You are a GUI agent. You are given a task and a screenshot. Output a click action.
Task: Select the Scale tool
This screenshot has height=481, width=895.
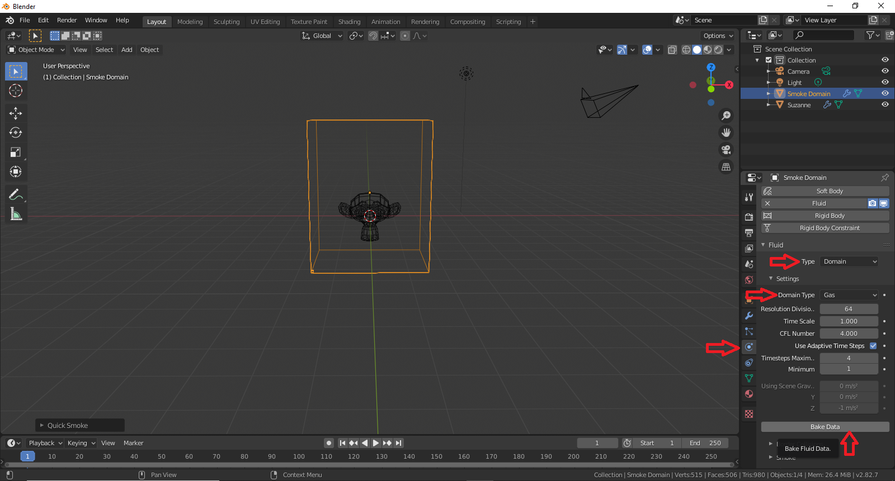tap(16, 152)
